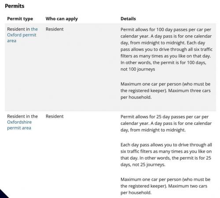Click the paragraph starting Each day pass allows

pos(166,155)
